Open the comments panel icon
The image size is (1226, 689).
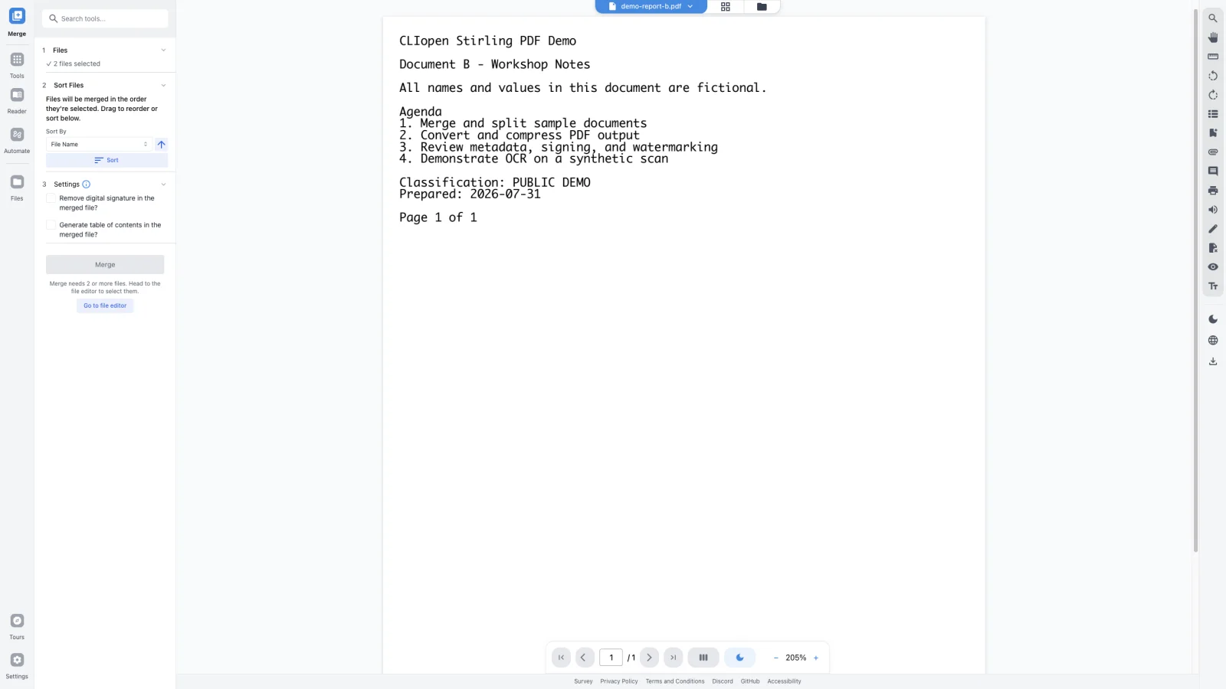(x=1213, y=171)
